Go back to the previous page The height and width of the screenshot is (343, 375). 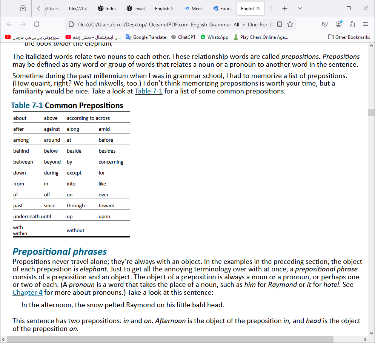pyautogui.click(x=9, y=24)
